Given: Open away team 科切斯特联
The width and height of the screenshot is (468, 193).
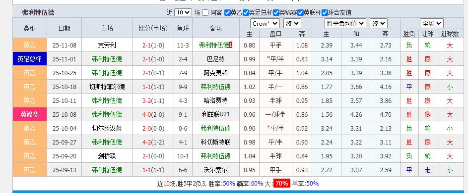Looking at the screenshot, I should [x=215, y=142].
